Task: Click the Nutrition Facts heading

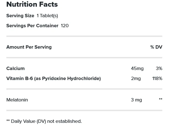Action: [x=32, y=4]
